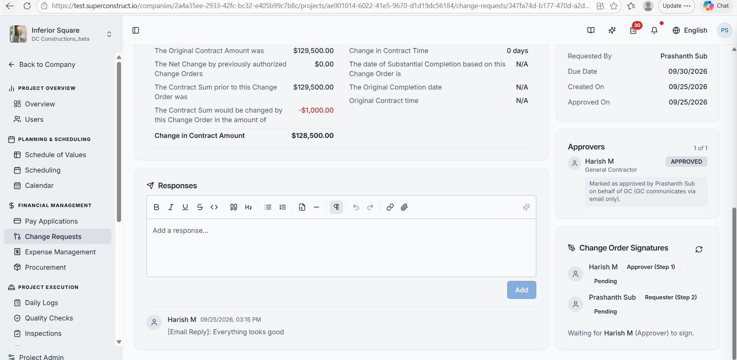Image resolution: width=737 pixels, height=360 pixels.
Task: Apply H2 heading style
Action: coord(248,207)
